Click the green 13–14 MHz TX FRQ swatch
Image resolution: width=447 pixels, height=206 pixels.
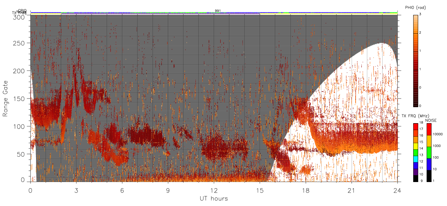[x=415, y=152]
